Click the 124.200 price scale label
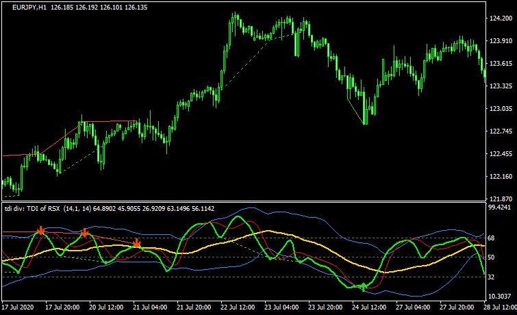Viewport: 517px width, 315px height. (502, 18)
